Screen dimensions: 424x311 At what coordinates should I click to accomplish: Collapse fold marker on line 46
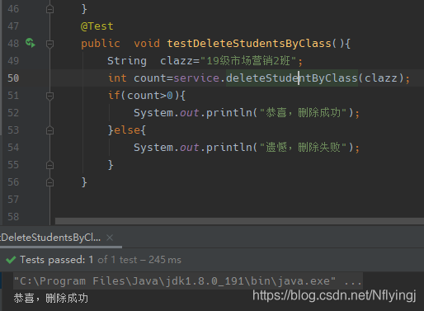coord(49,9)
